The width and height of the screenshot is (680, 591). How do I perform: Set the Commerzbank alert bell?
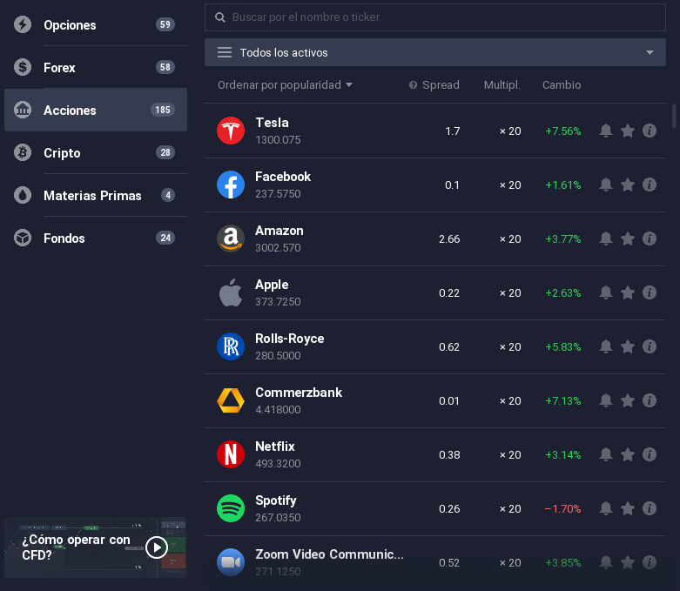coord(606,400)
